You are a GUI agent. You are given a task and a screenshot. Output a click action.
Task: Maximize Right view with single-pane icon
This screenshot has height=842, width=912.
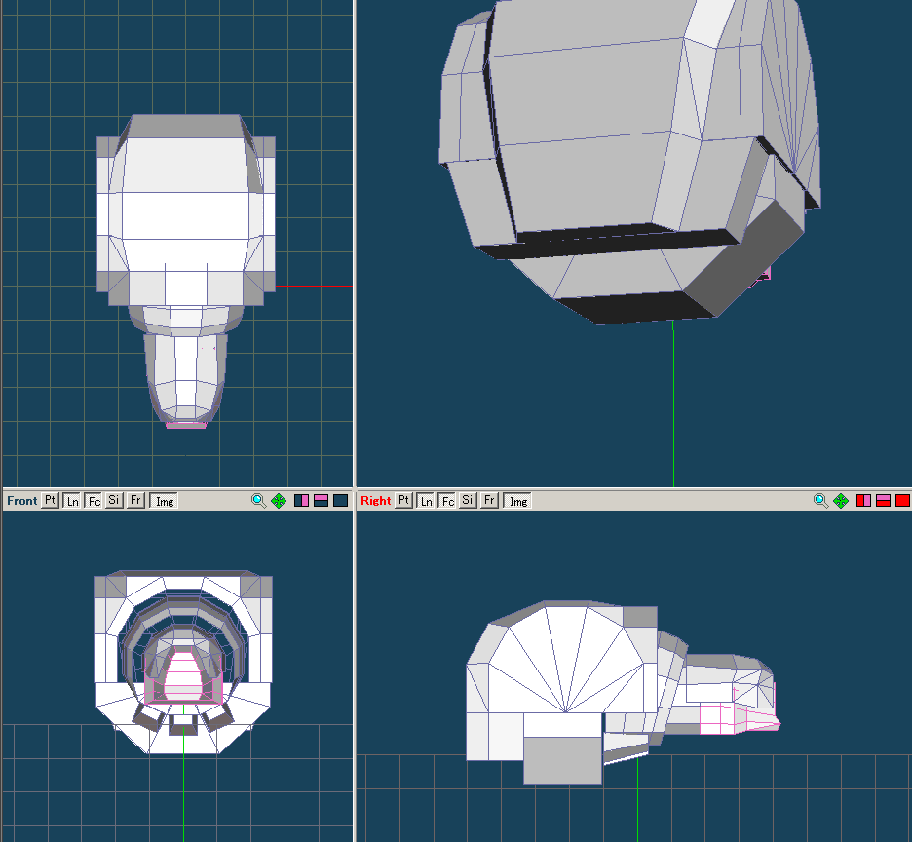(902, 501)
